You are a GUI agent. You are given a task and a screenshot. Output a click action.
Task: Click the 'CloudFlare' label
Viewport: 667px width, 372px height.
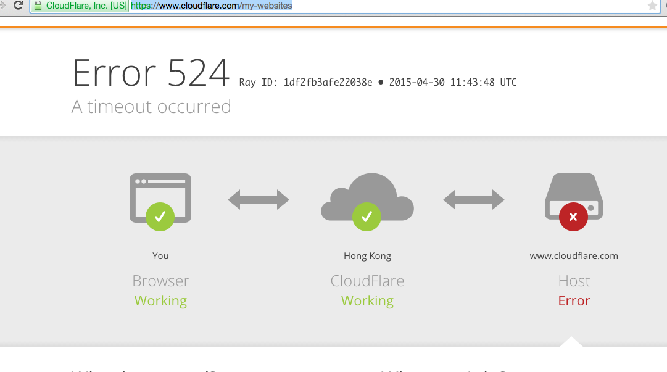[367, 281]
